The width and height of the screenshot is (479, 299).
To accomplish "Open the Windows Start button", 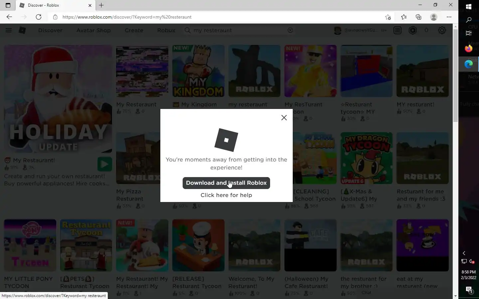I will pyautogui.click(x=469, y=7).
